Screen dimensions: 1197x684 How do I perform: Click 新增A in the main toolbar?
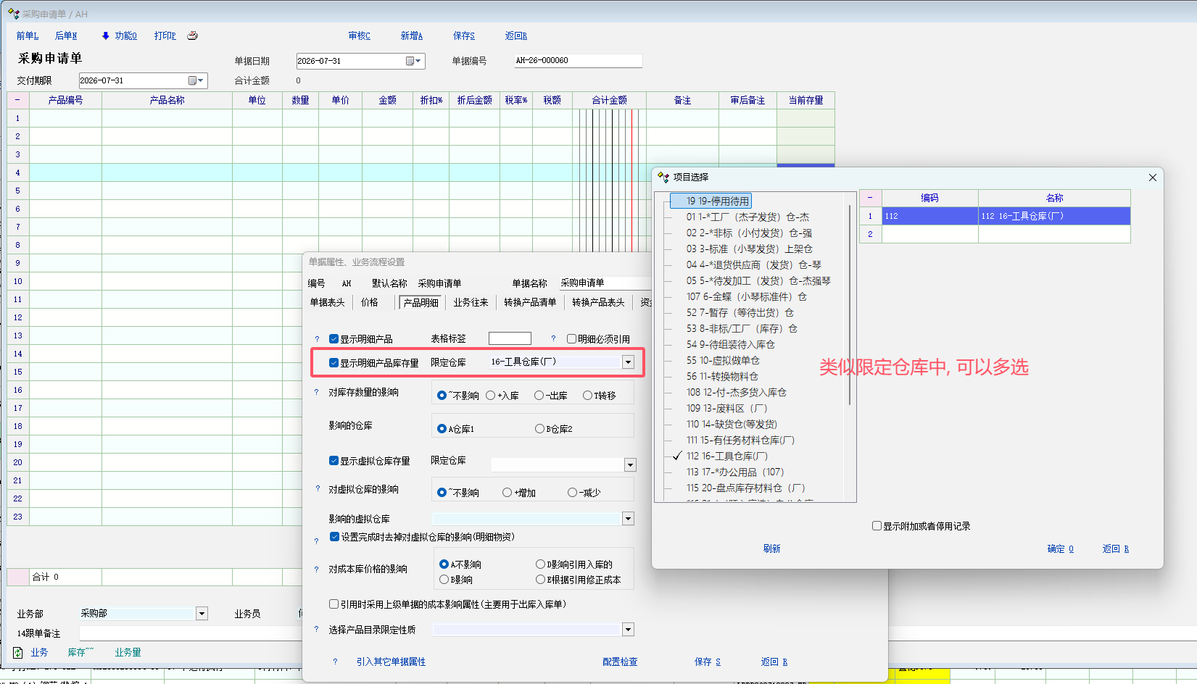pyautogui.click(x=412, y=36)
